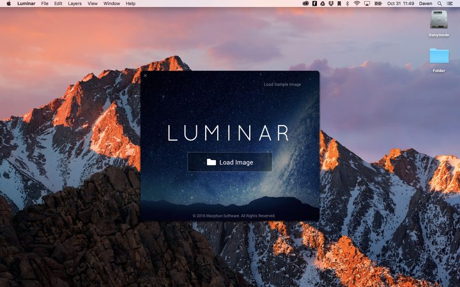Screen dimensions: 460x287
Task: Close the Luminar welcome window
Action: (145, 75)
